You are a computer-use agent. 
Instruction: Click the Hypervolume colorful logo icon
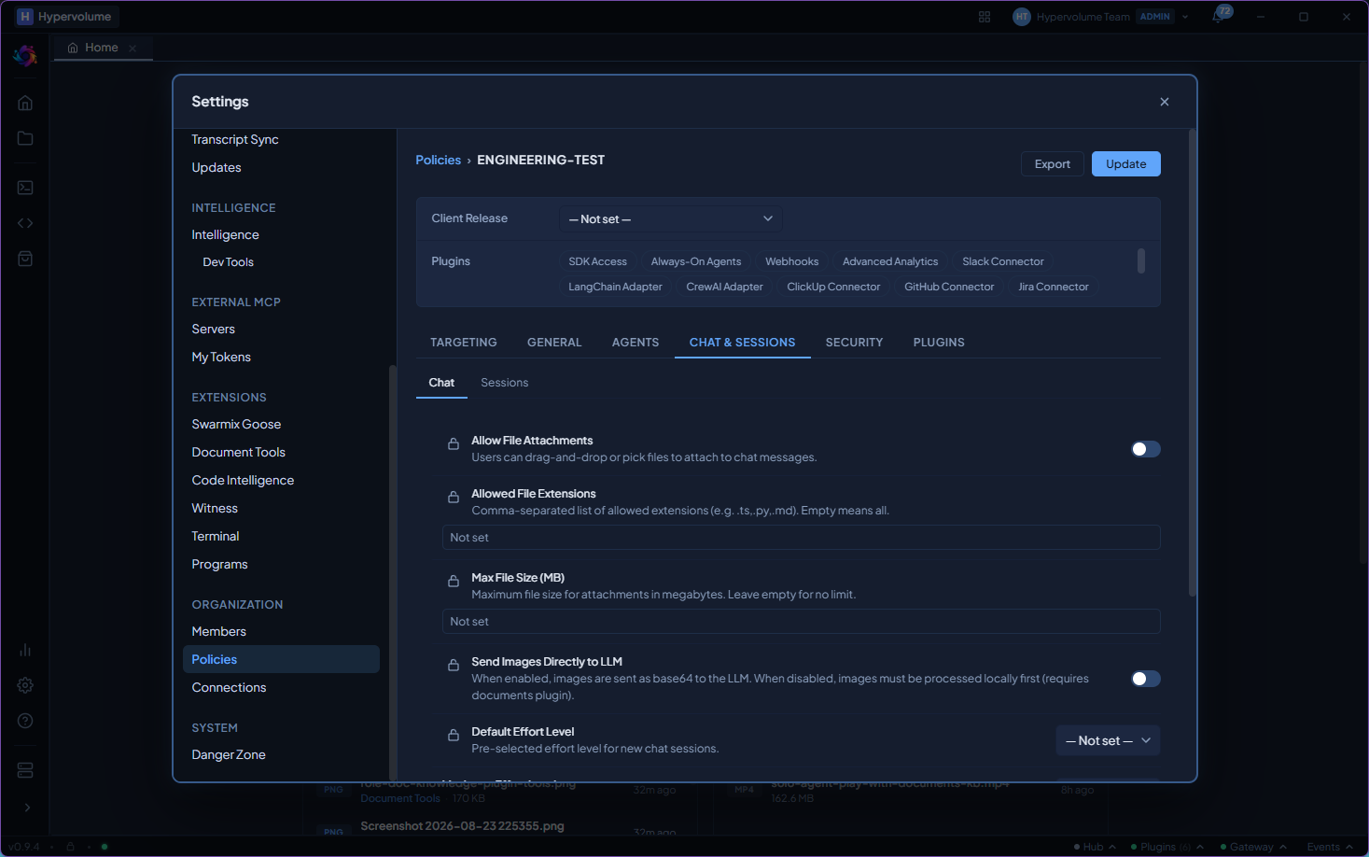(25, 56)
